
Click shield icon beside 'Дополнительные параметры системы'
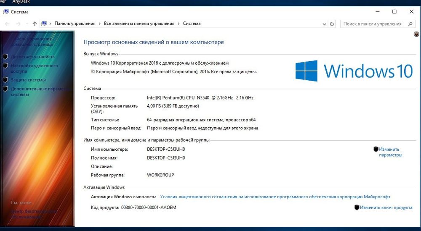coord(5,89)
